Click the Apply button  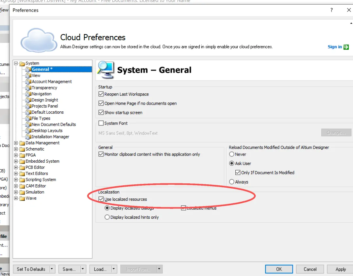(x=340, y=269)
